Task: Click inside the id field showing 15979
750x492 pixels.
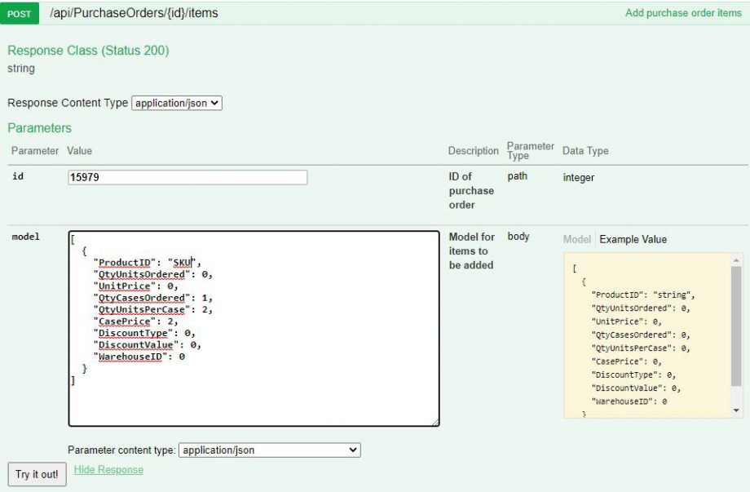Action: point(187,177)
